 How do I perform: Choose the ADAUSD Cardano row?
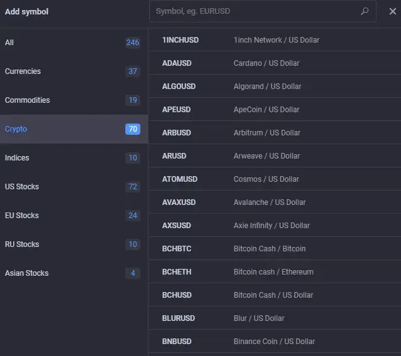[x=274, y=63]
